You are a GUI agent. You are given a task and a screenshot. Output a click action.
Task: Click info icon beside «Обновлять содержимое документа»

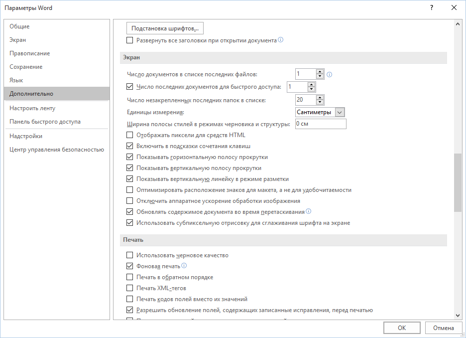tap(309, 211)
